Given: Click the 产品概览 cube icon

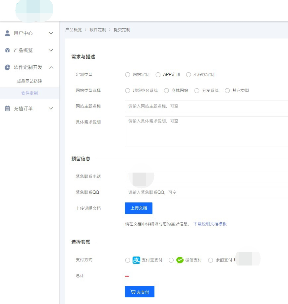Looking at the screenshot, I should tap(7, 50).
